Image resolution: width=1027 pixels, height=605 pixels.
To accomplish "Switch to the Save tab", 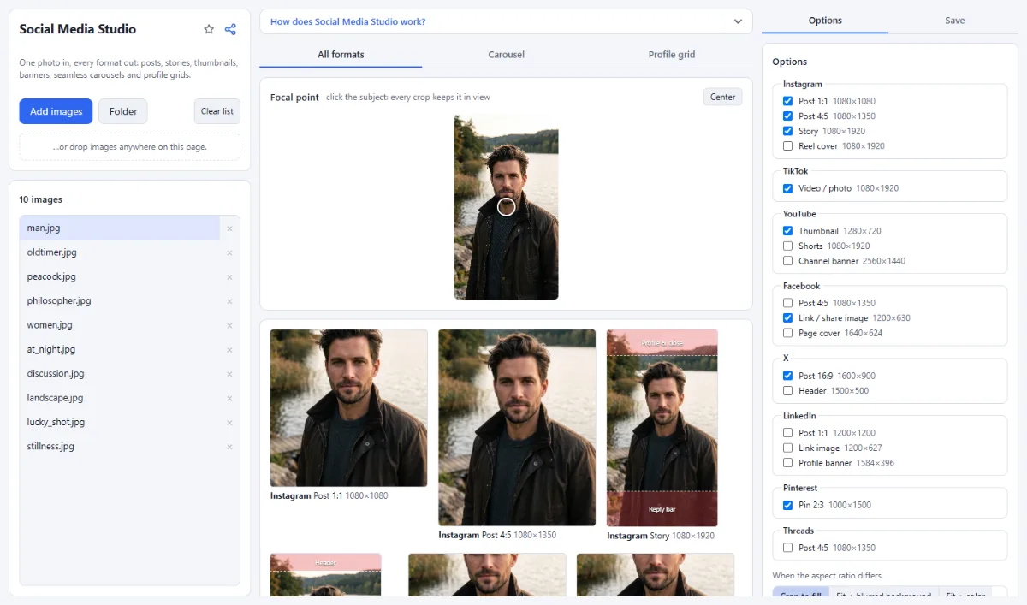I will [x=955, y=21].
